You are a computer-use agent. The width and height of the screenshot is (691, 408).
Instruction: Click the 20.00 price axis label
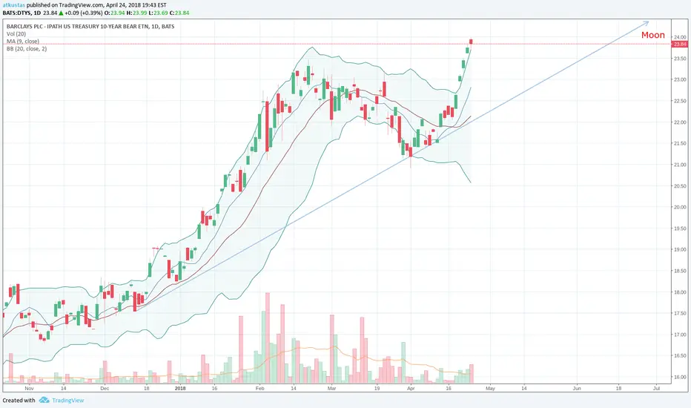[x=680, y=207]
